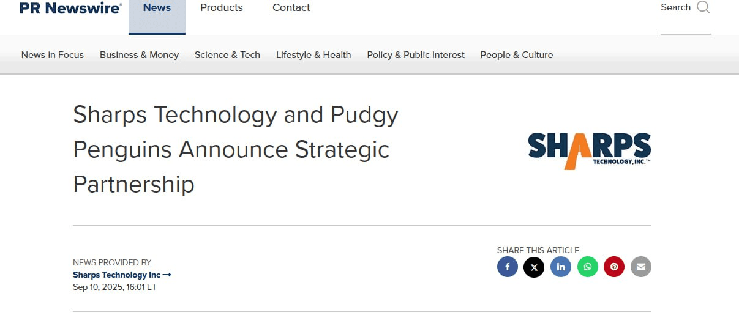Share article on Facebook
The width and height of the screenshot is (739, 326).
coord(508,267)
